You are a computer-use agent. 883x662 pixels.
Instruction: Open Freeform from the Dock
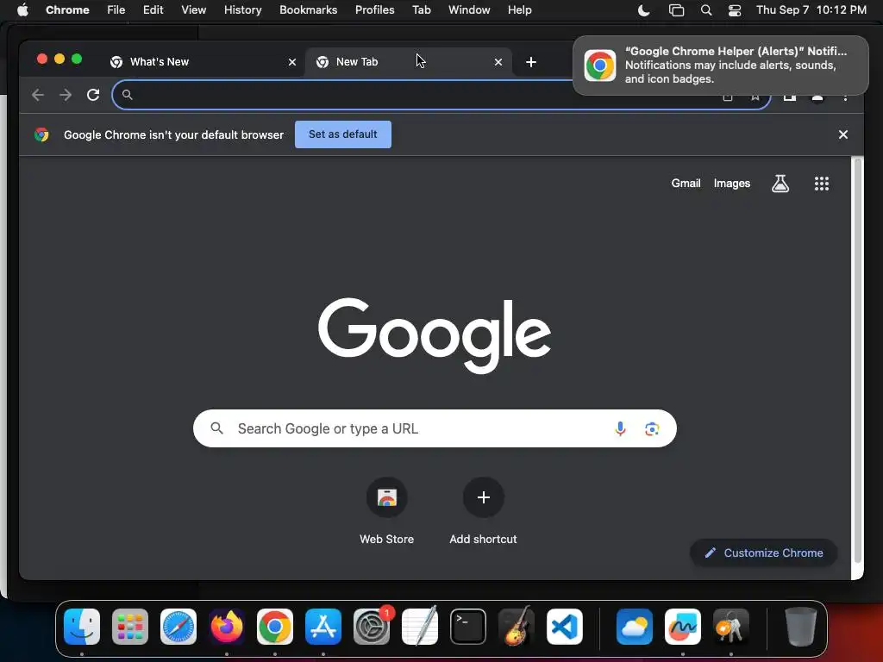tap(683, 627)
